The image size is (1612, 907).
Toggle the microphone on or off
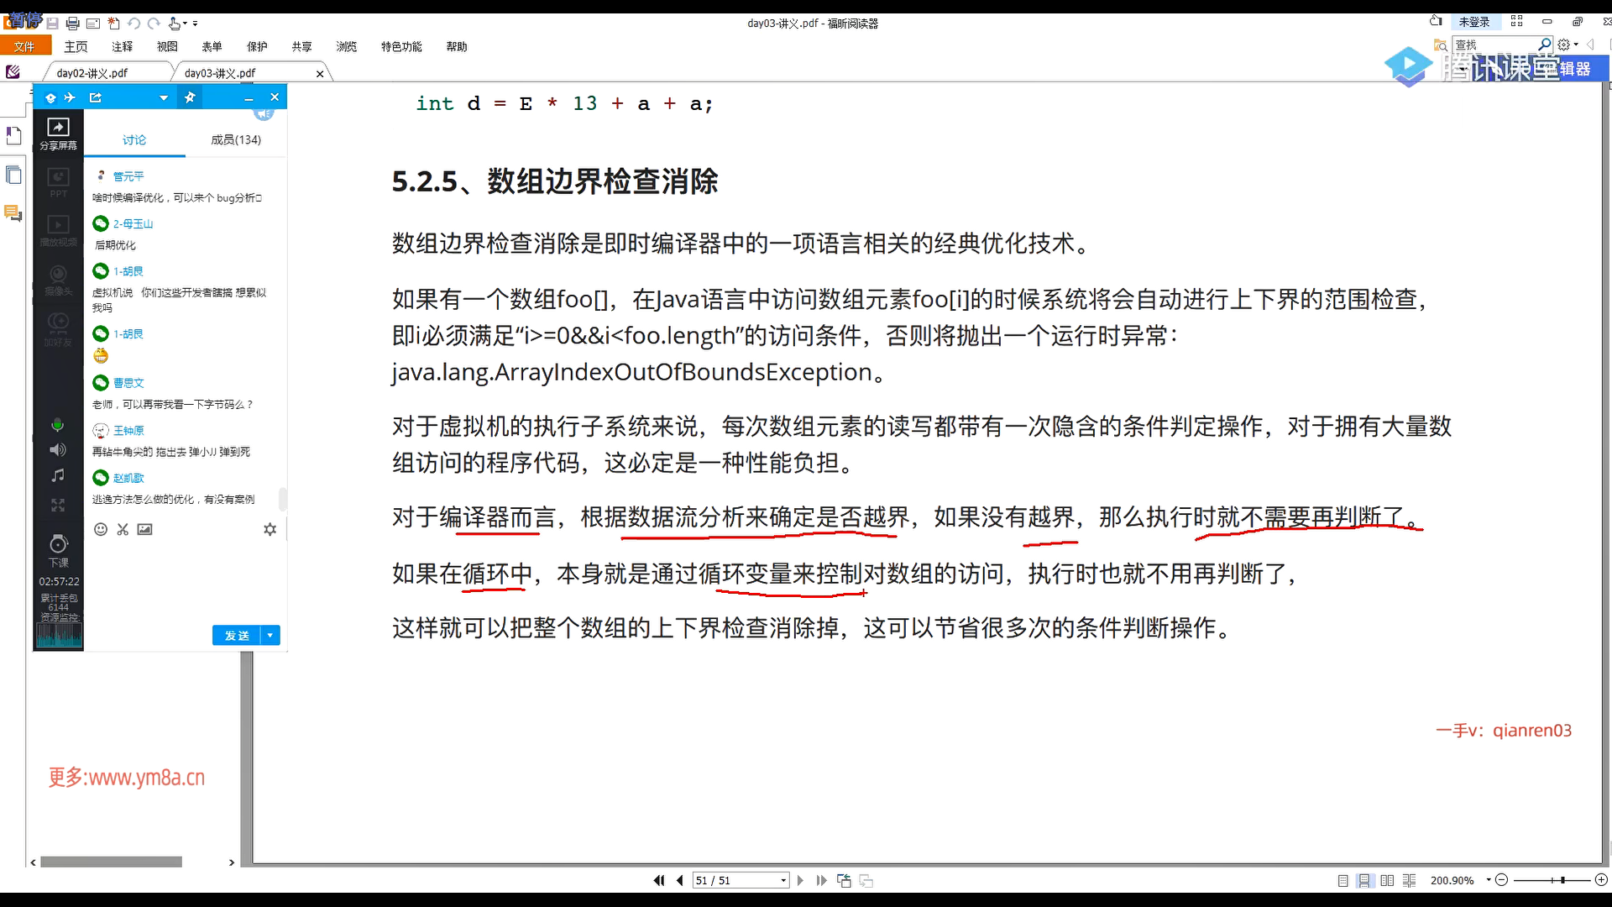58,425
